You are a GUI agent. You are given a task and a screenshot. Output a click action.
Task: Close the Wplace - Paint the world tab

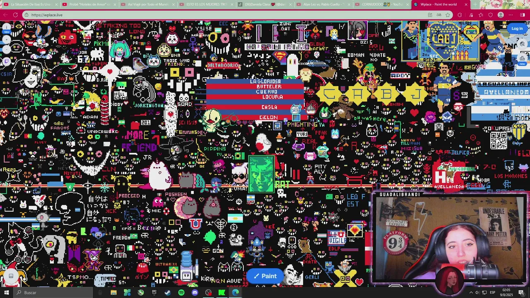click(466, 5)
